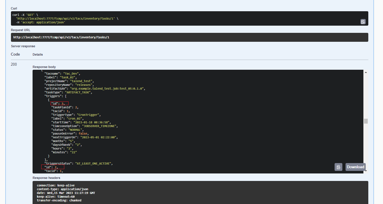Click the date response header line
The height and width of the screenshot is (204, 383).
point(66,193)
